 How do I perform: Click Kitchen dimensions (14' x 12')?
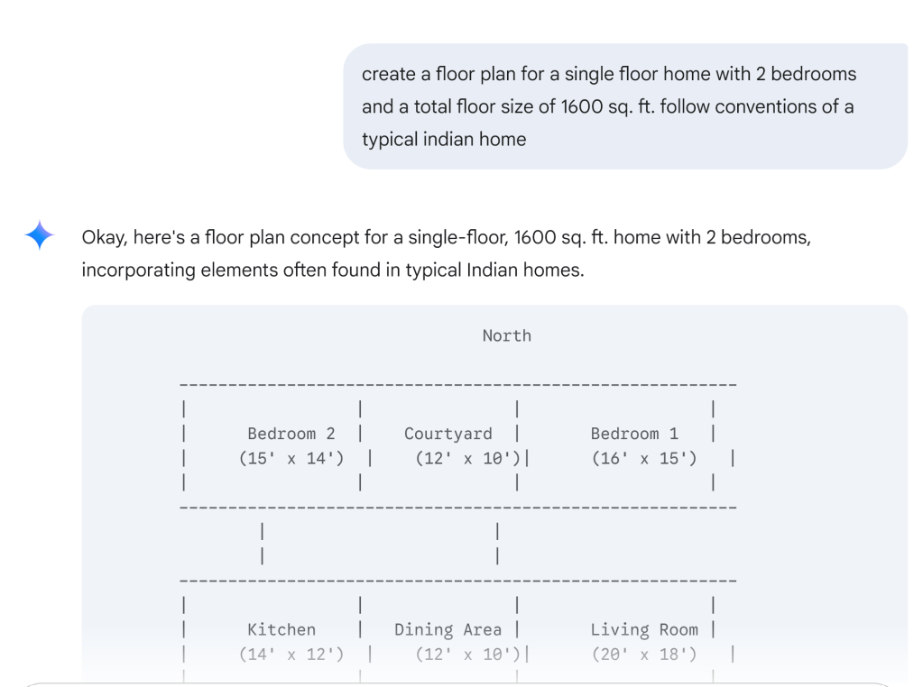pos(291,654)
